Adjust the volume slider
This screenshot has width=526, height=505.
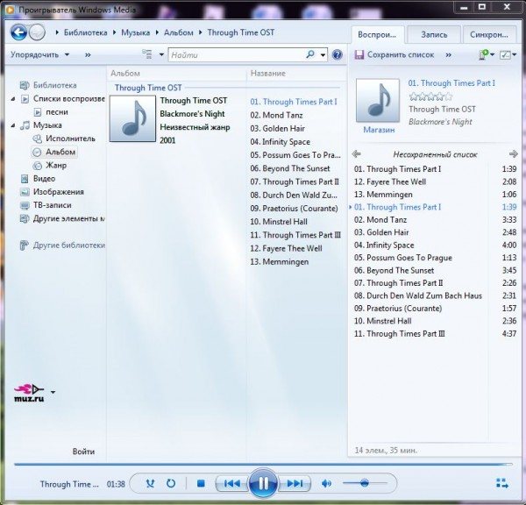pos(365,483)
